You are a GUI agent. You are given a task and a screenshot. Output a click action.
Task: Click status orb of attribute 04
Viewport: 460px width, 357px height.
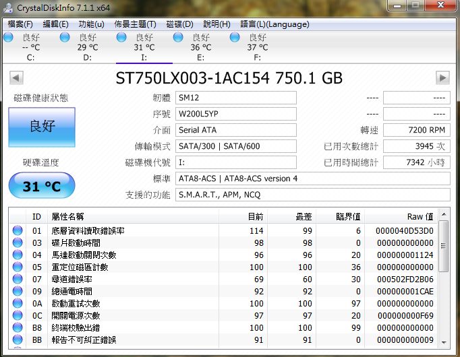(18, 255)
